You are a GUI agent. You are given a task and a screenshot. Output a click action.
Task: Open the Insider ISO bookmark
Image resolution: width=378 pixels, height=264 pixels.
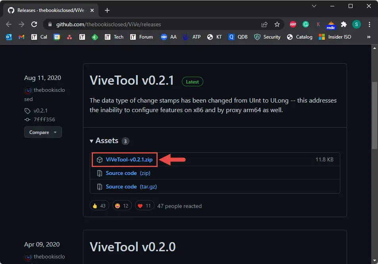point(335,37)
